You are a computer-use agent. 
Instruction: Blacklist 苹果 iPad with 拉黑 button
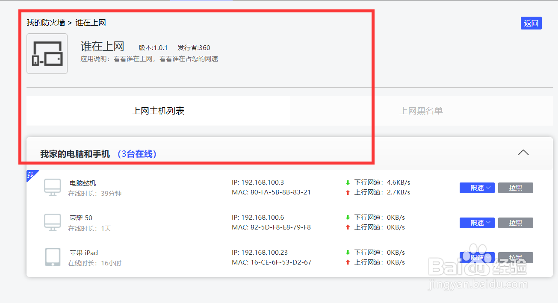pos(516,258)
